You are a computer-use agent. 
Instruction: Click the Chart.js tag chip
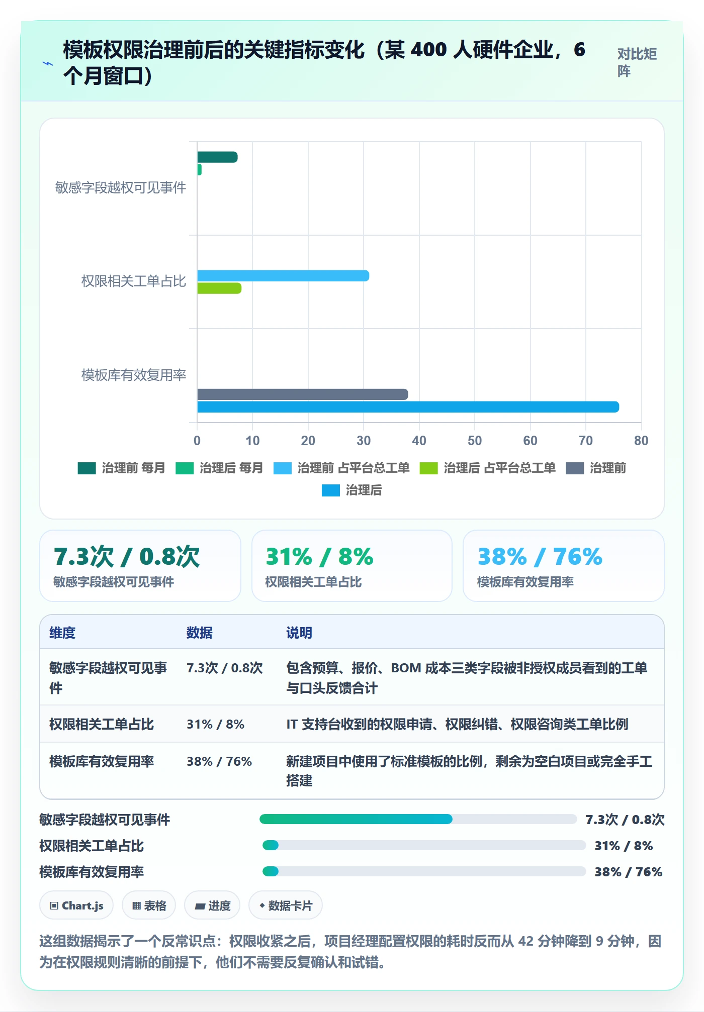pyautogui.click(x=76, y=905)
